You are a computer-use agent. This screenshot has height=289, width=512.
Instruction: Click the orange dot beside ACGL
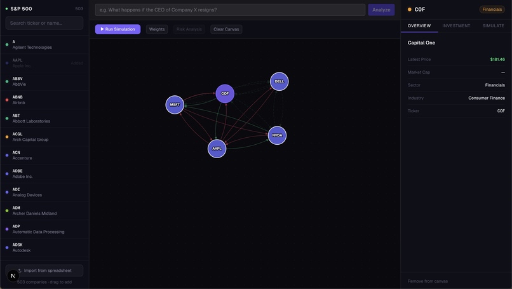point(7,137)
